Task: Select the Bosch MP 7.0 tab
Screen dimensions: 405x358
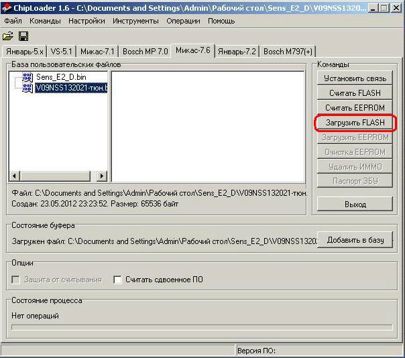Action: [145, 52]
